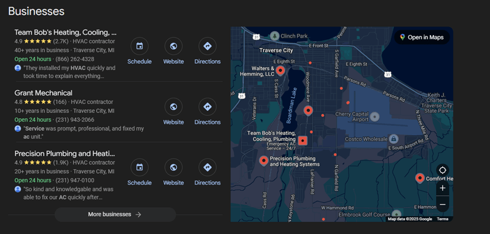Click Team Bob's 2.7K review count
This screenshot has width=490, height=234.
[61, 42]
